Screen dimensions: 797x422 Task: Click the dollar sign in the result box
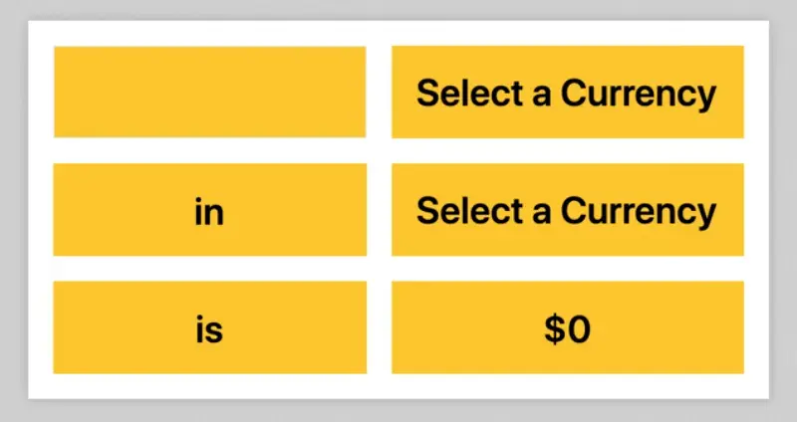[554, 329]
